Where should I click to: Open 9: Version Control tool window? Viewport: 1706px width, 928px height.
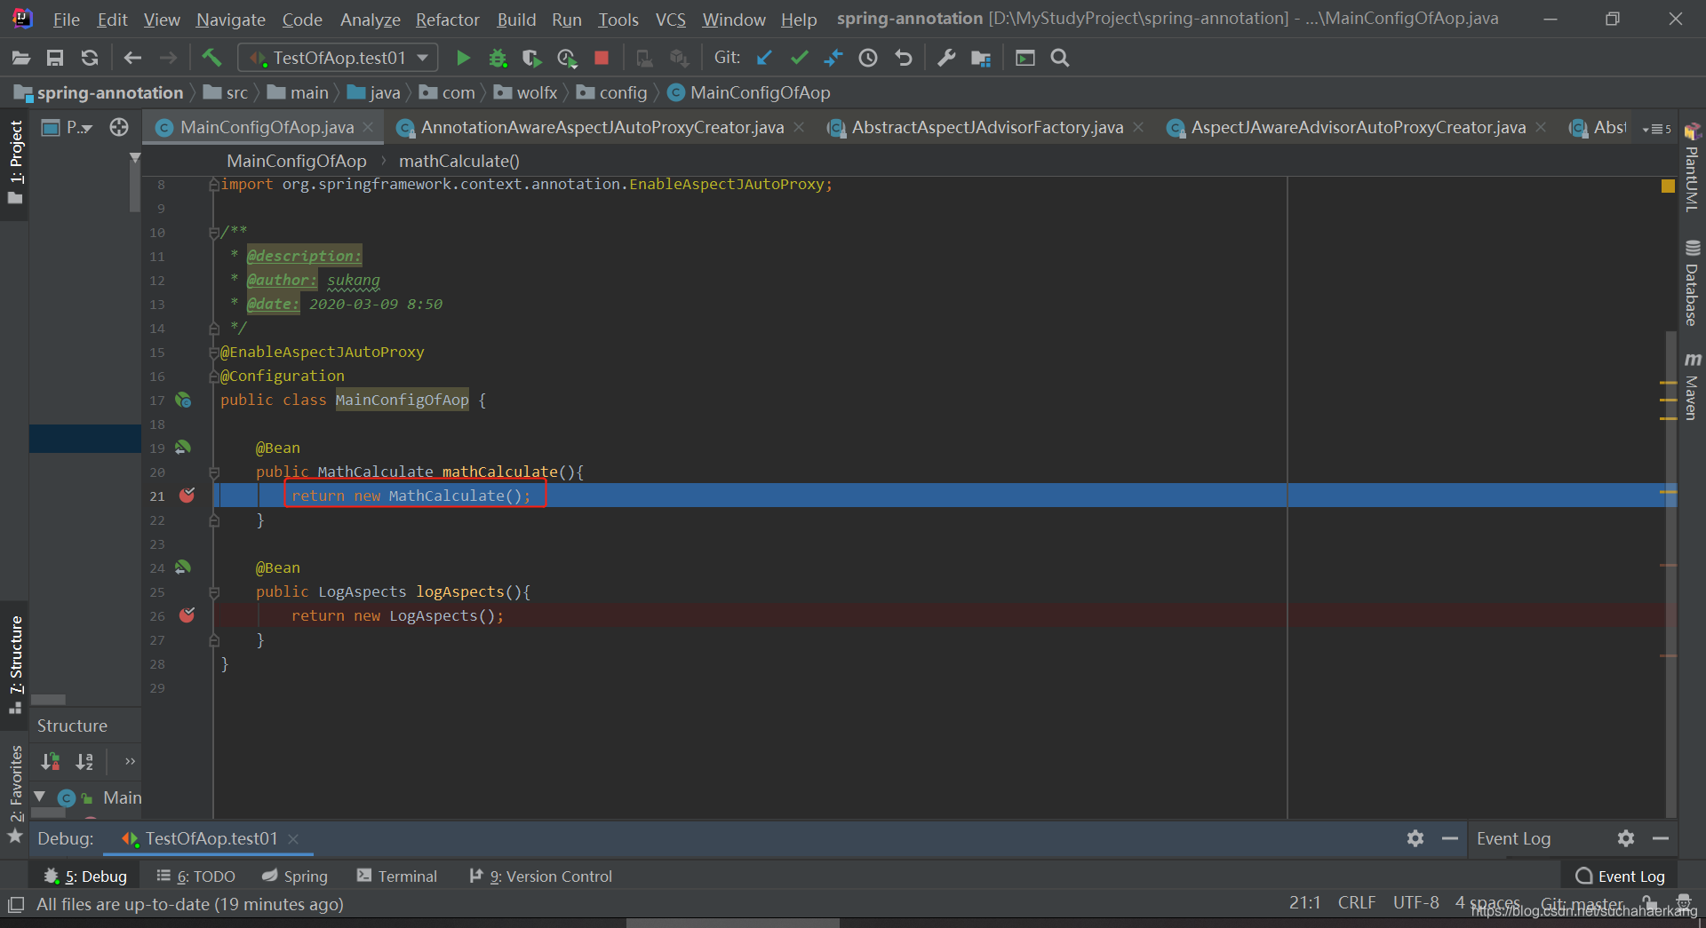coord(540,876)
